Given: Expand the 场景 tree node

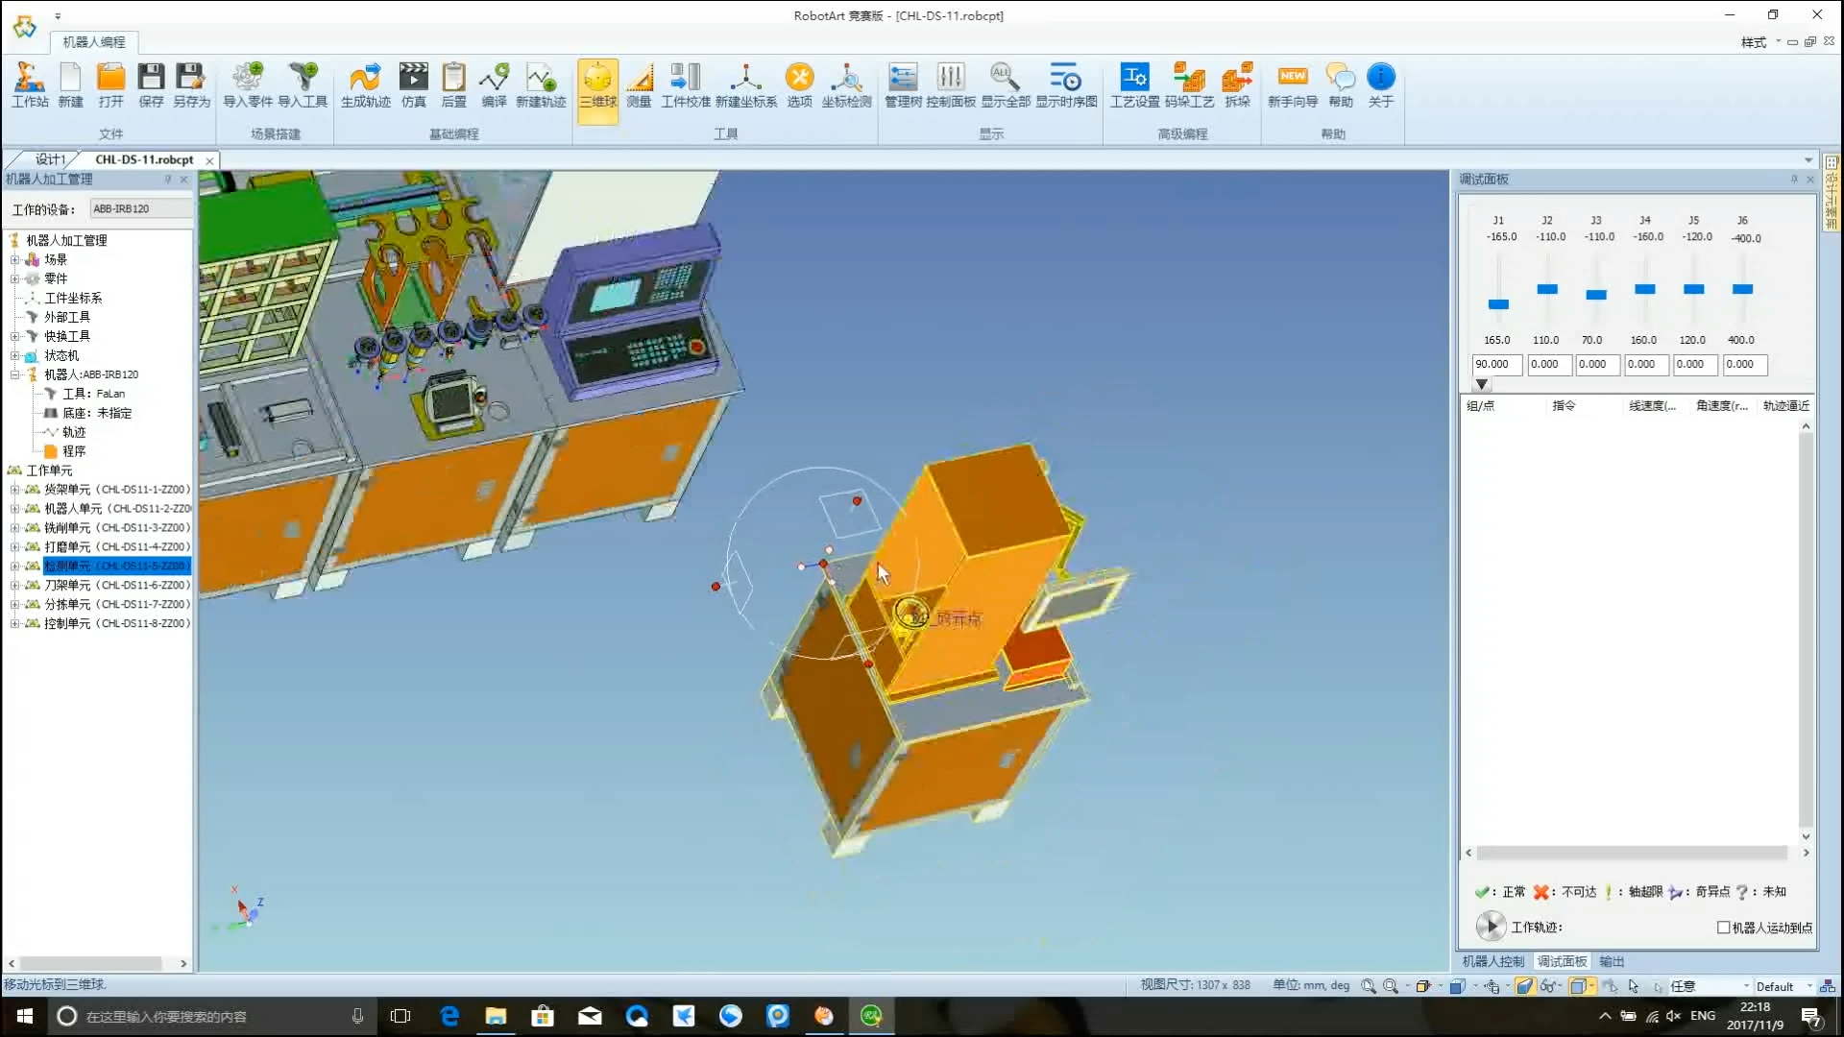Looking at the screenshot, I should pyautogui.click(x=14, y=259).
